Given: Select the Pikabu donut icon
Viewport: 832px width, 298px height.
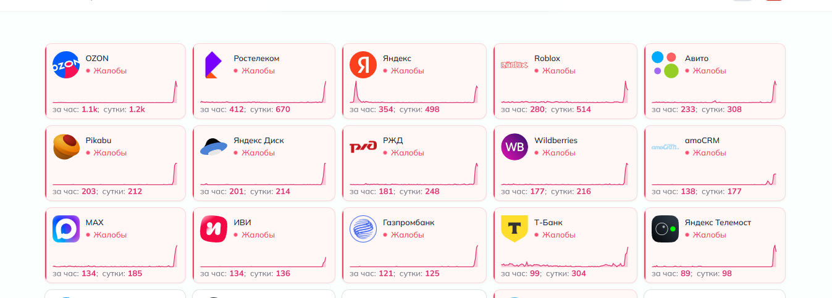Looking at the screenshot, I should pyautogui.click(x=66, y=147).
